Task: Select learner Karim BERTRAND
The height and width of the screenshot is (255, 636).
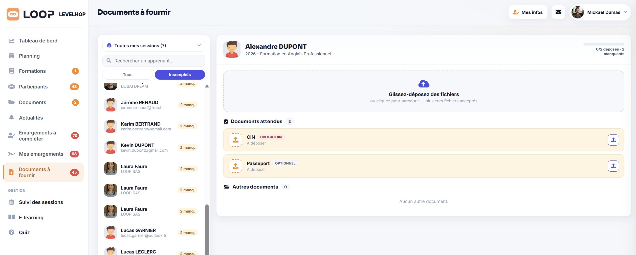Action: pyautogui.click(x=151, y=126)
